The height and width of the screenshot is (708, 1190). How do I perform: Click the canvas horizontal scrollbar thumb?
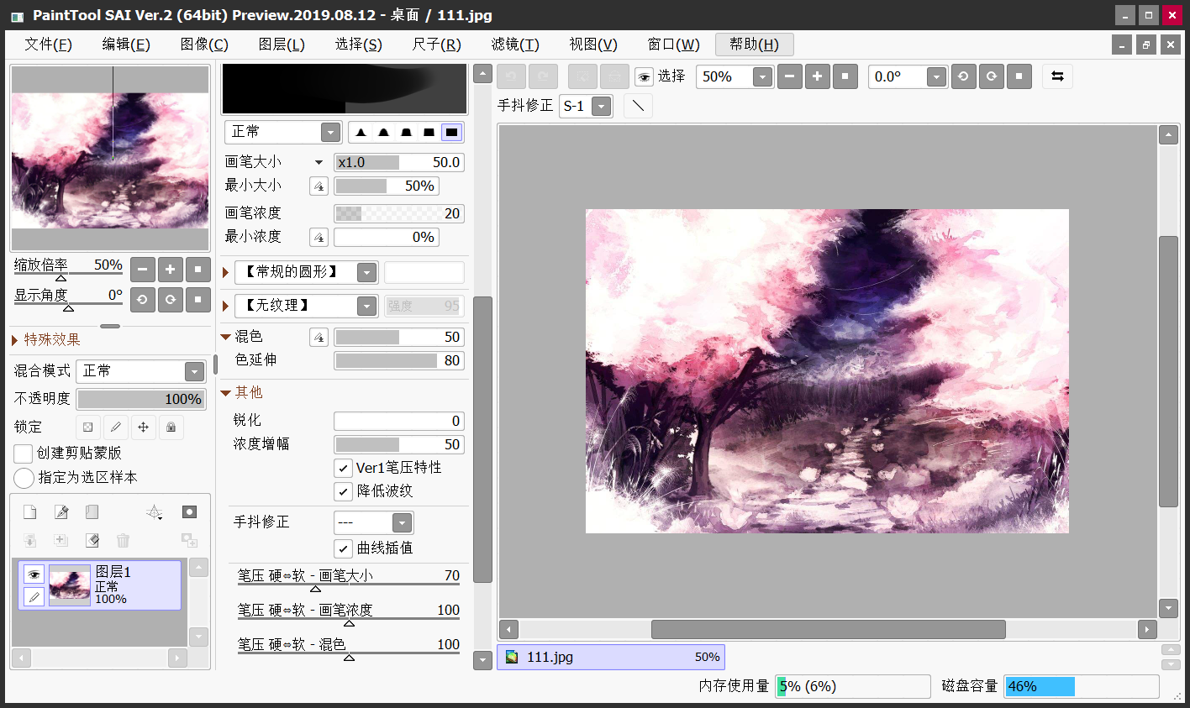829,629
